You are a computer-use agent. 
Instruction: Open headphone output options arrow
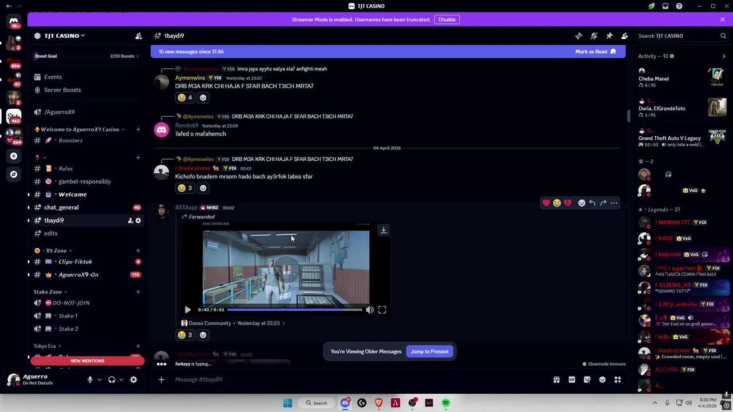click(121, 379)
